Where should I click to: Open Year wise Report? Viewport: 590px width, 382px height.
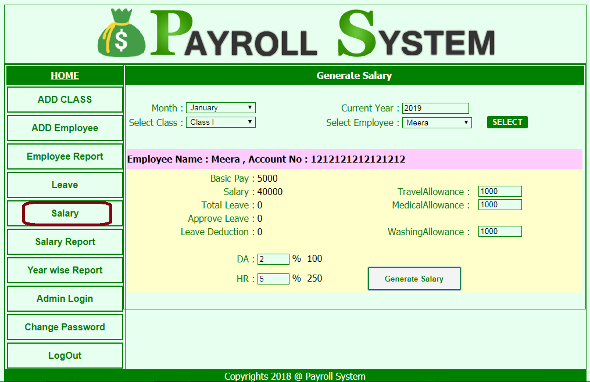tap(65, 271)
